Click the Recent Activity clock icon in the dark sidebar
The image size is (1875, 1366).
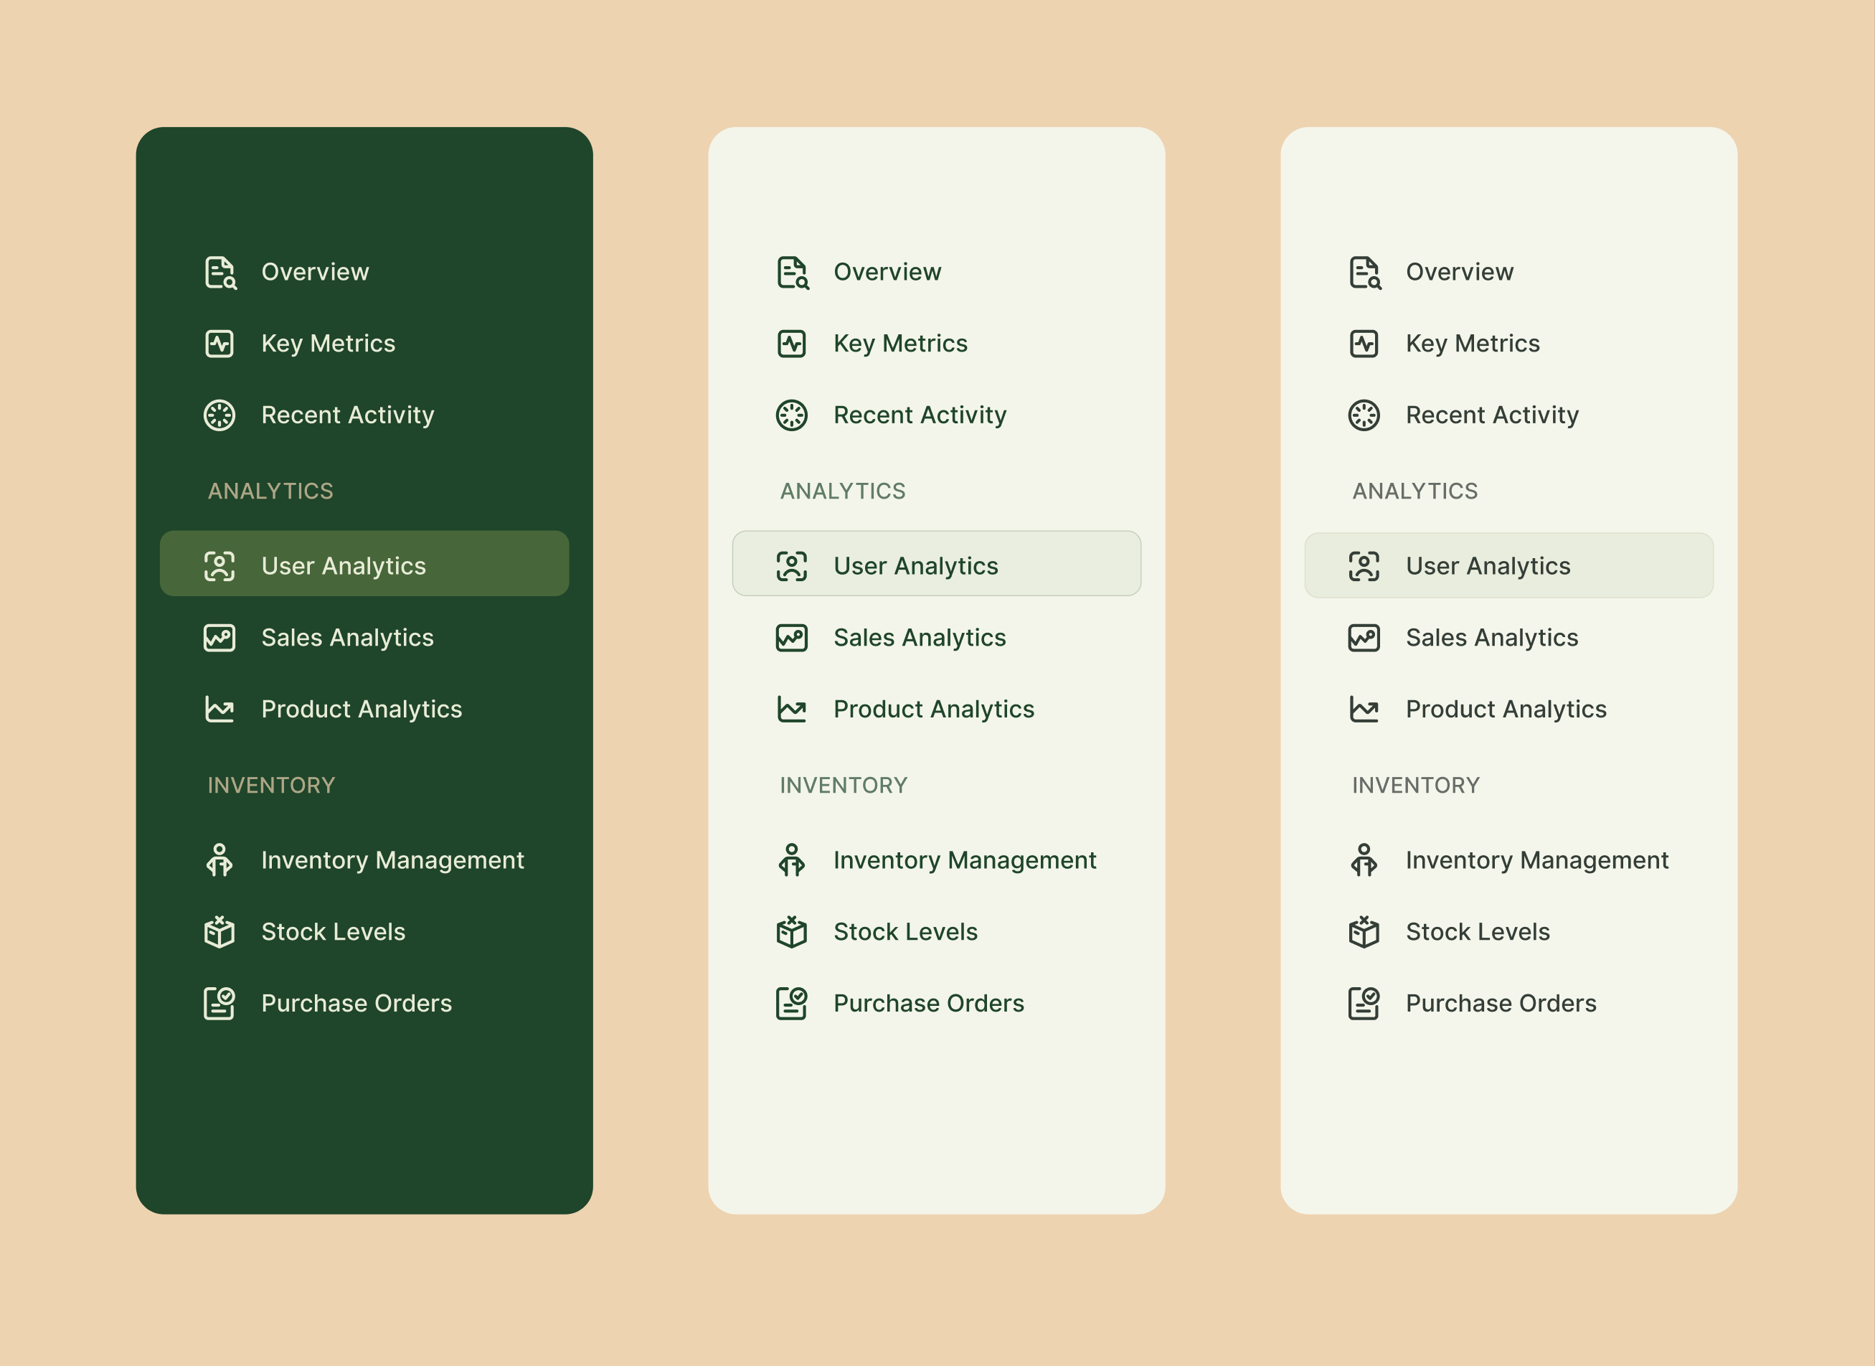[x=219, y=415]
